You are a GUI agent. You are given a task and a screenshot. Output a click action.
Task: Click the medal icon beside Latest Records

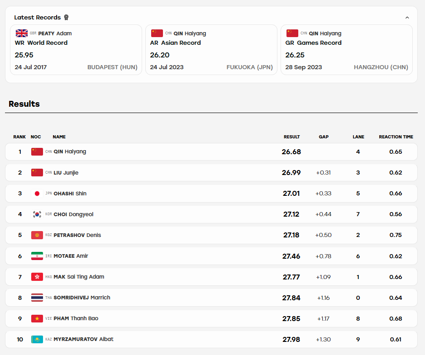tap(66, 18)
